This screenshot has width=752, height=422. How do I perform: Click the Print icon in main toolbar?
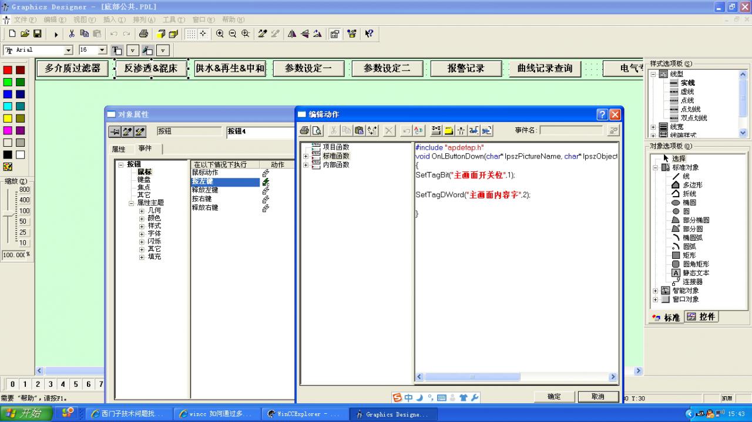tap(143, 34)
